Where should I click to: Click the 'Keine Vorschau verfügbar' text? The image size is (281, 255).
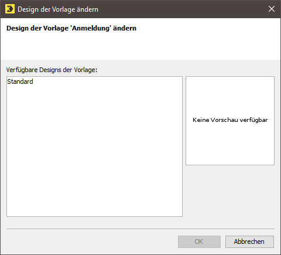pyautogui.click(x=230, y=120)
